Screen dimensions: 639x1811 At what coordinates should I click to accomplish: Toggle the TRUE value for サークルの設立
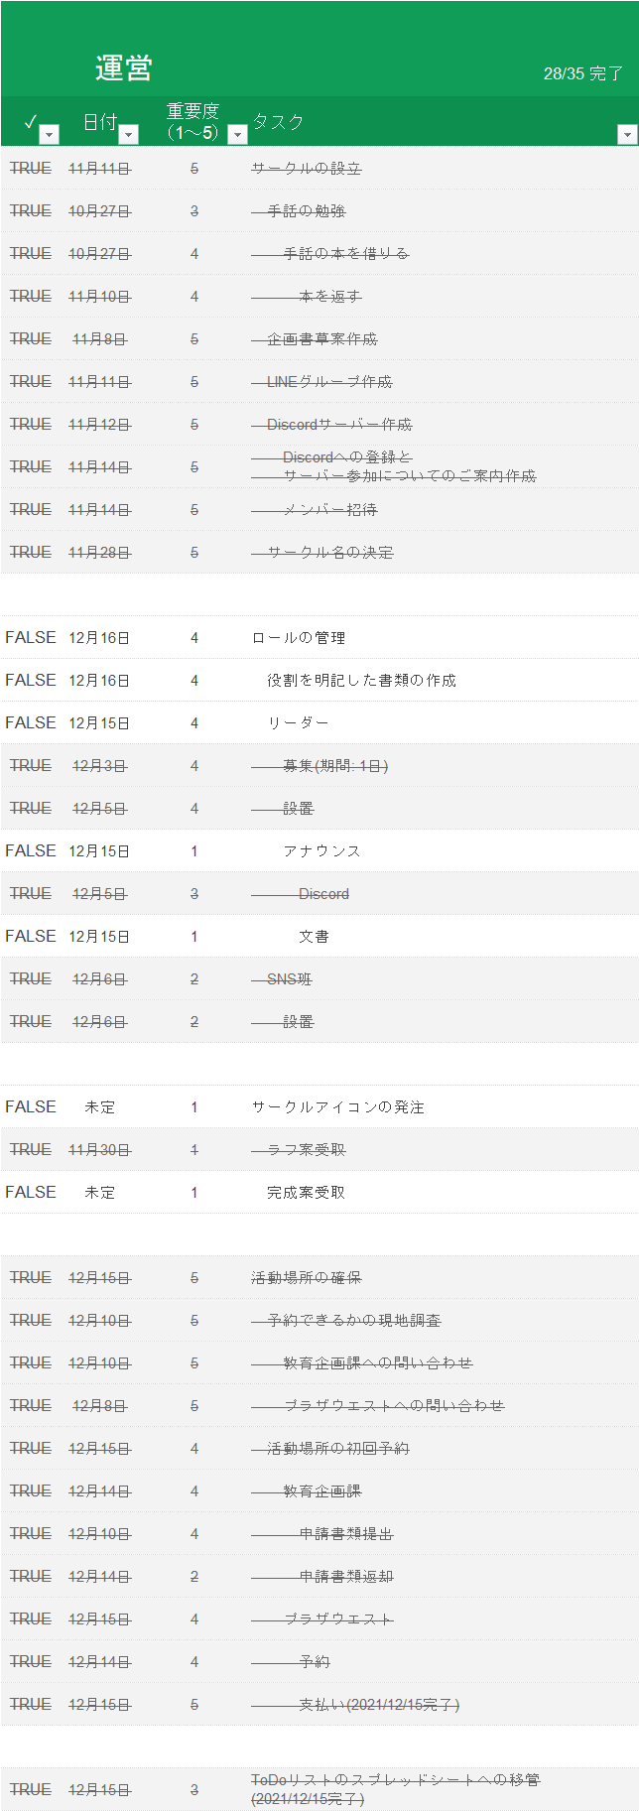click(31, 169)
